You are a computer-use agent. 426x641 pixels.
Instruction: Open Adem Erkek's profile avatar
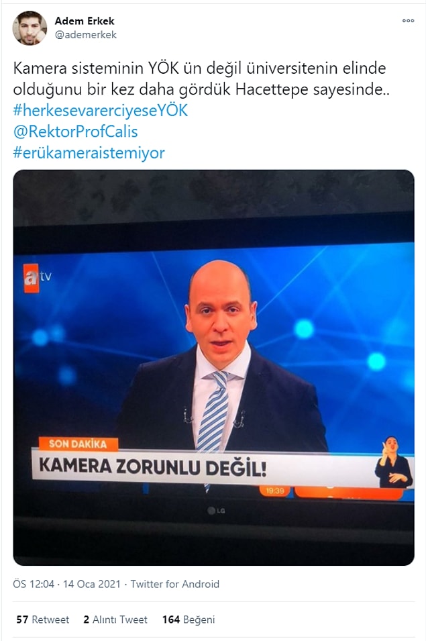point(30,28)
